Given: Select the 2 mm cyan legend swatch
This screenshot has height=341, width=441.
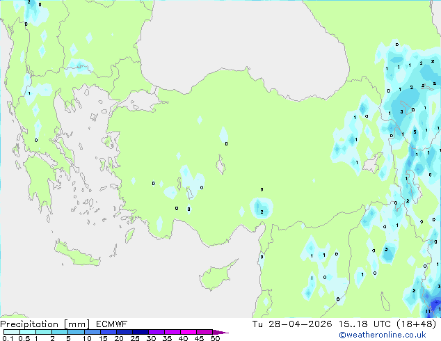Looking at the screenshot, I should 60,332.
